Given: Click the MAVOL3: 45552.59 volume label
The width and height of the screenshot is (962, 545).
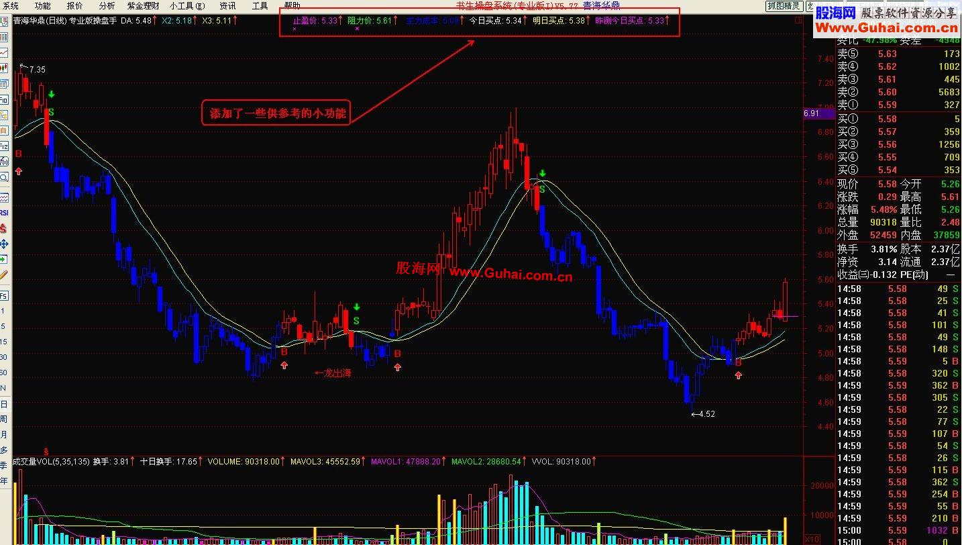Looking at the screenshot, I should coord(327,462).
